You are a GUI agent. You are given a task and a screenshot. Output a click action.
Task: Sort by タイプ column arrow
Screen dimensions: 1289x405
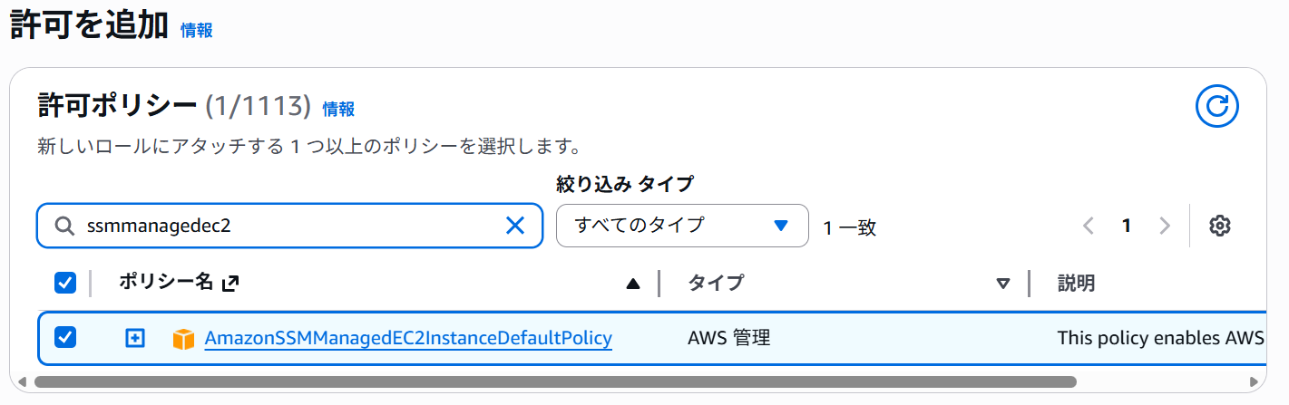coord(1003,284)
